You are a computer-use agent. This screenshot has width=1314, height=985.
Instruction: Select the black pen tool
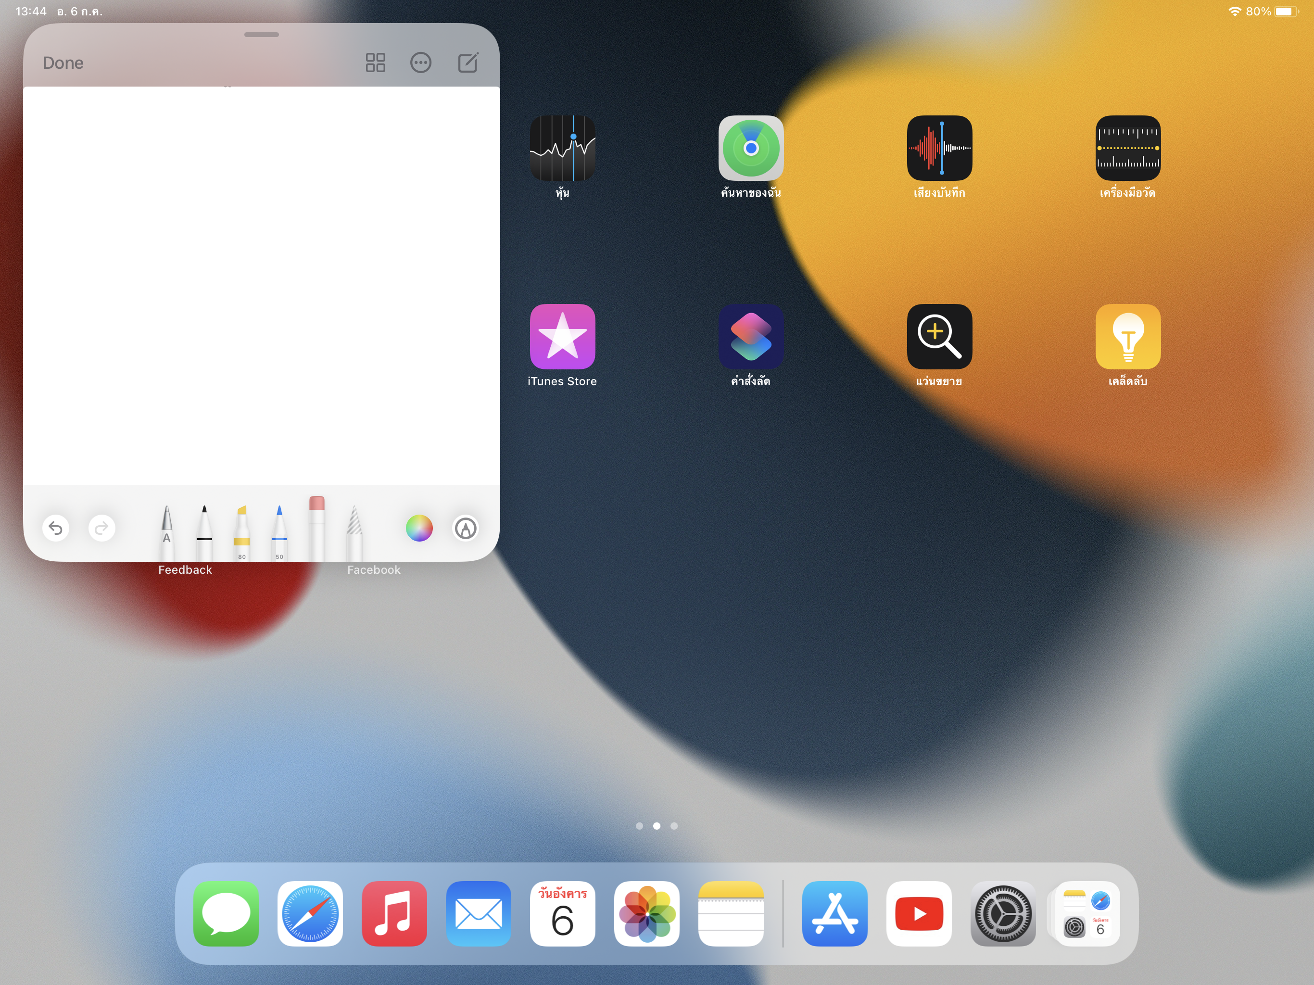point(204,530)
